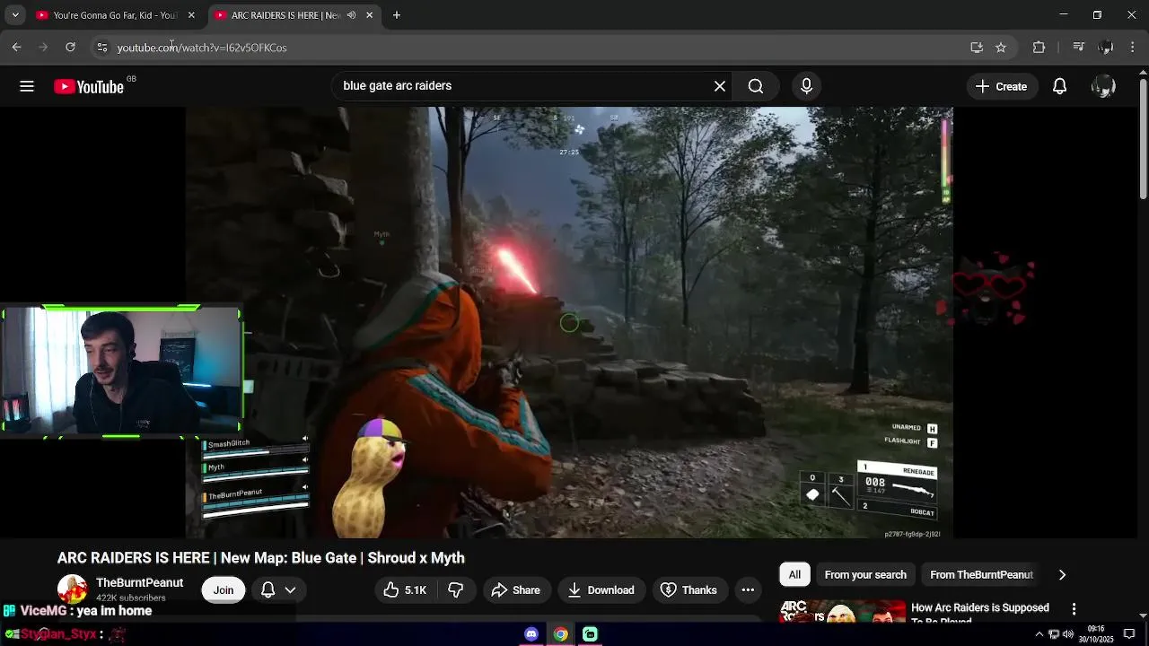Start voice search with microphone icon

click(x=806, y=86)
